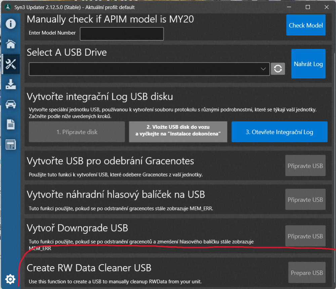Open the downloads sidebar icon

(x=11, y=84)
